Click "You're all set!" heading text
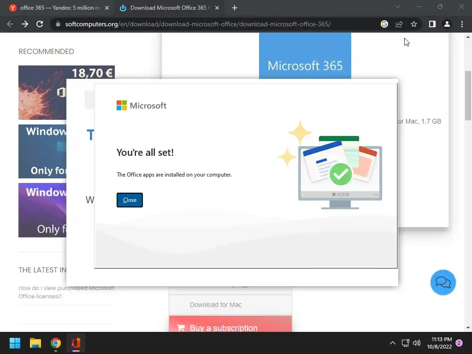472x354 pixels. tap(145, 152)
